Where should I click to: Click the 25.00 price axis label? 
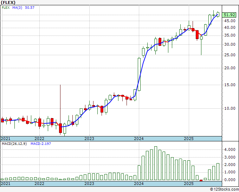230,55
